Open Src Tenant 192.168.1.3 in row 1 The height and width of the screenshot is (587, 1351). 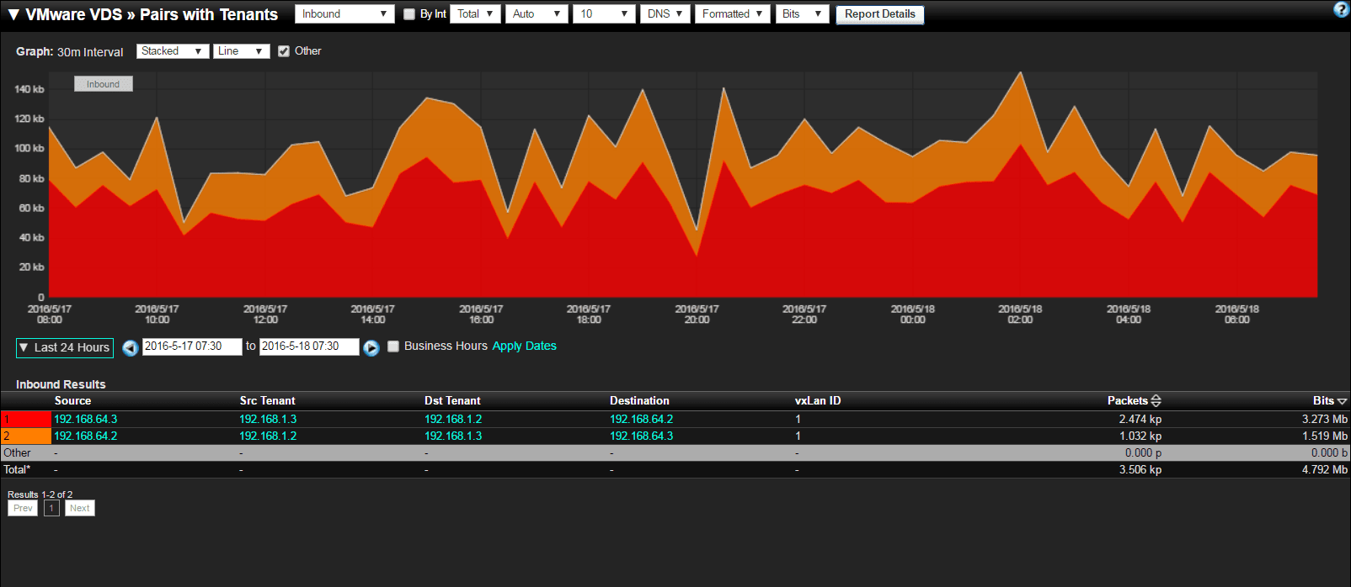268,419
